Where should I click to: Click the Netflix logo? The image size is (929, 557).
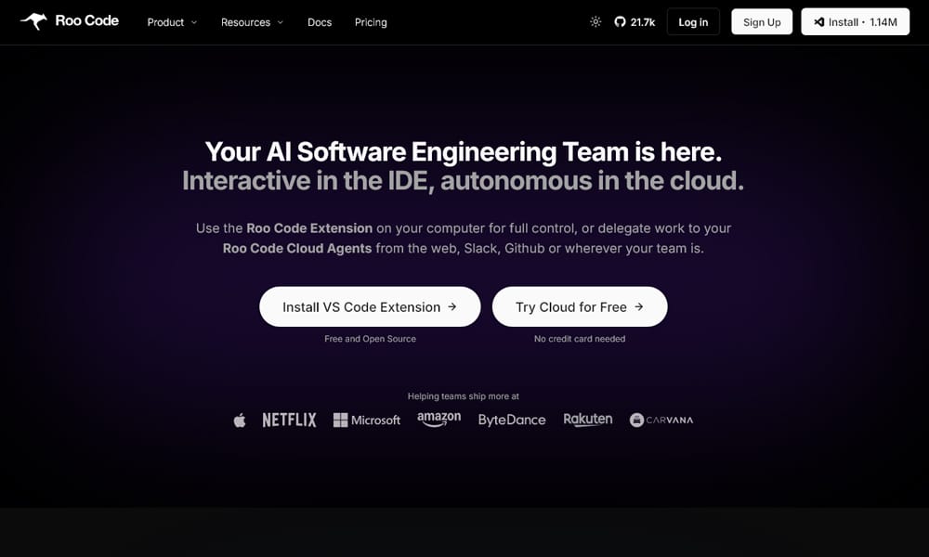click(x=288, y=420)
